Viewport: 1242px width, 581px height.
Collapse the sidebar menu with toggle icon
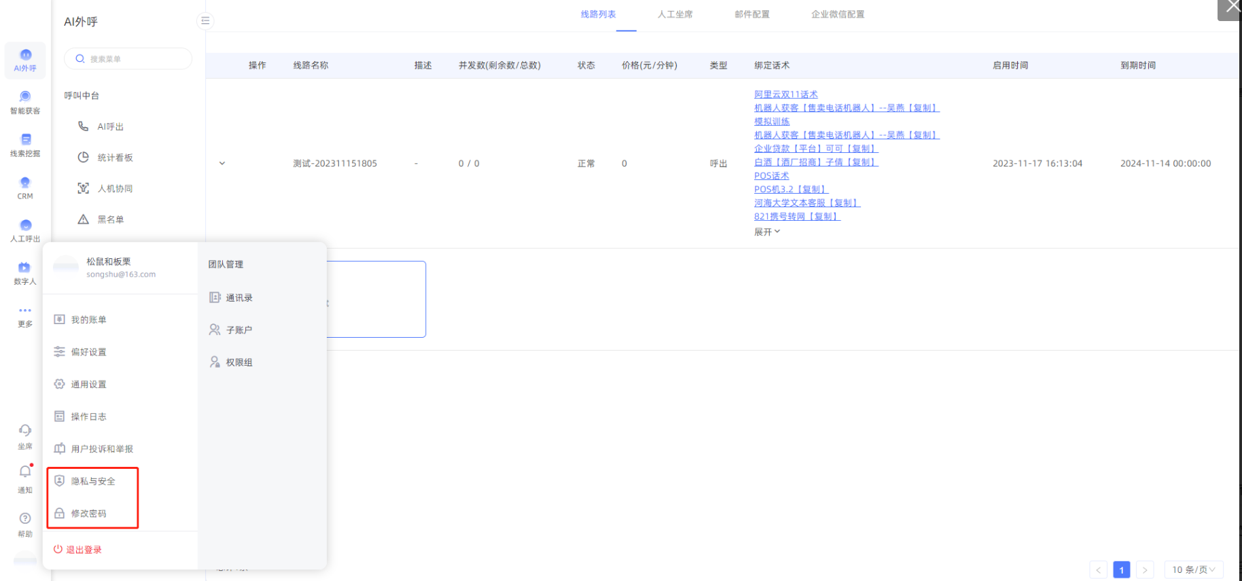205,21
